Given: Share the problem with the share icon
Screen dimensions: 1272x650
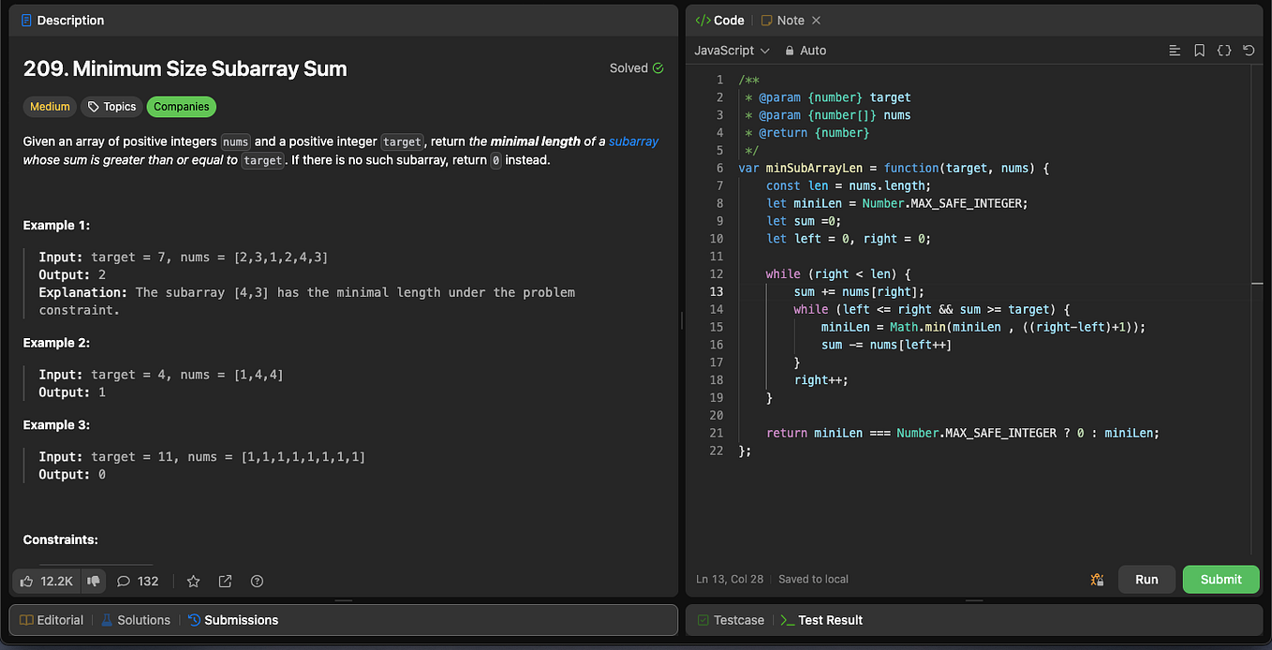Looking at the screenshot, I should [225, 581].
